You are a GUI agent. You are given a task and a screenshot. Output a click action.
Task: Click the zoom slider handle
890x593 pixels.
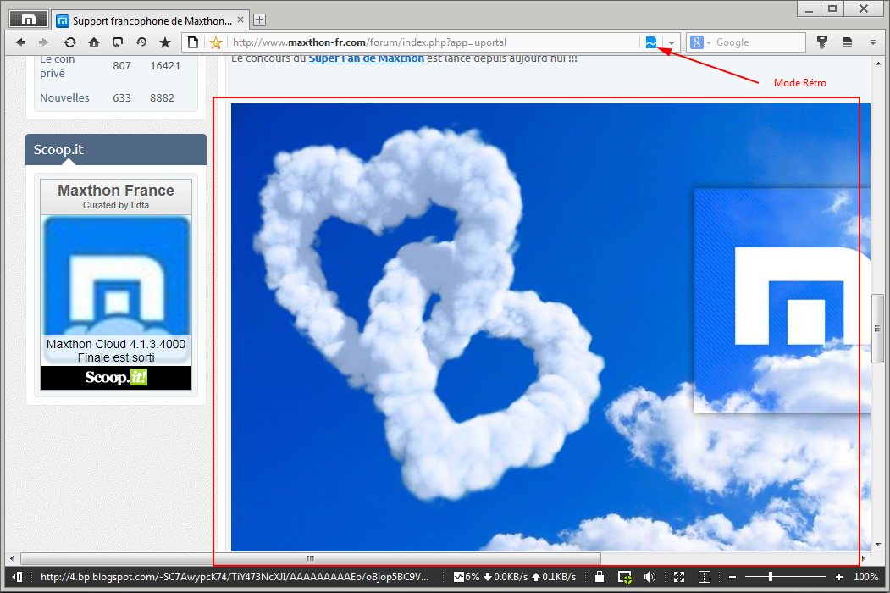click(771, 577)
